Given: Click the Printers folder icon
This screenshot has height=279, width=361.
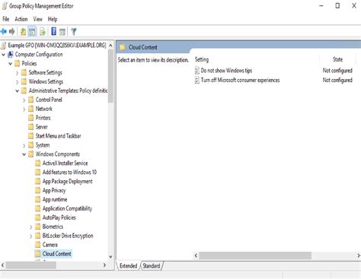Looking at the screenshot, I should [31, 118].
